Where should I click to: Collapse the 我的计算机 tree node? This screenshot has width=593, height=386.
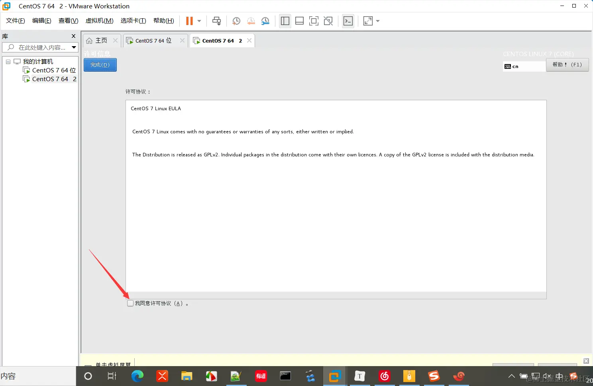8,62
